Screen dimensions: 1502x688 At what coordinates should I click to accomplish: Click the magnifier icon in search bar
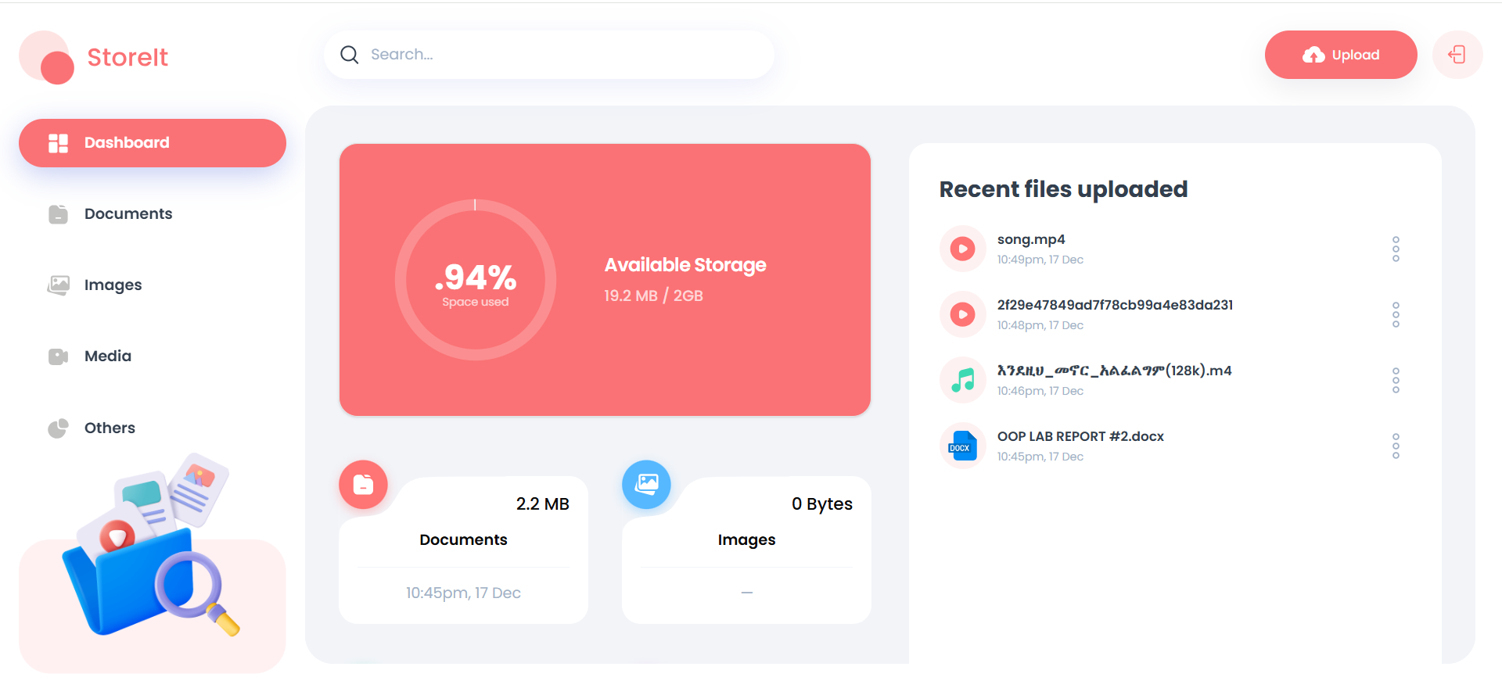(350, 55)
